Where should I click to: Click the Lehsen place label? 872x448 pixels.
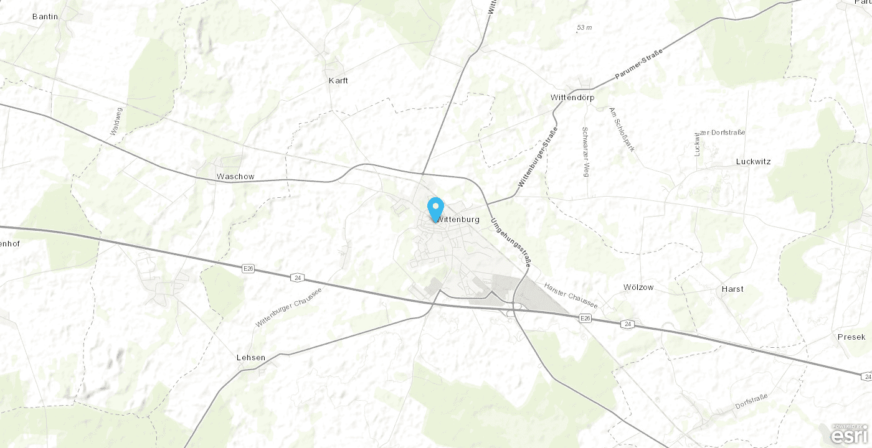point(251,357)
